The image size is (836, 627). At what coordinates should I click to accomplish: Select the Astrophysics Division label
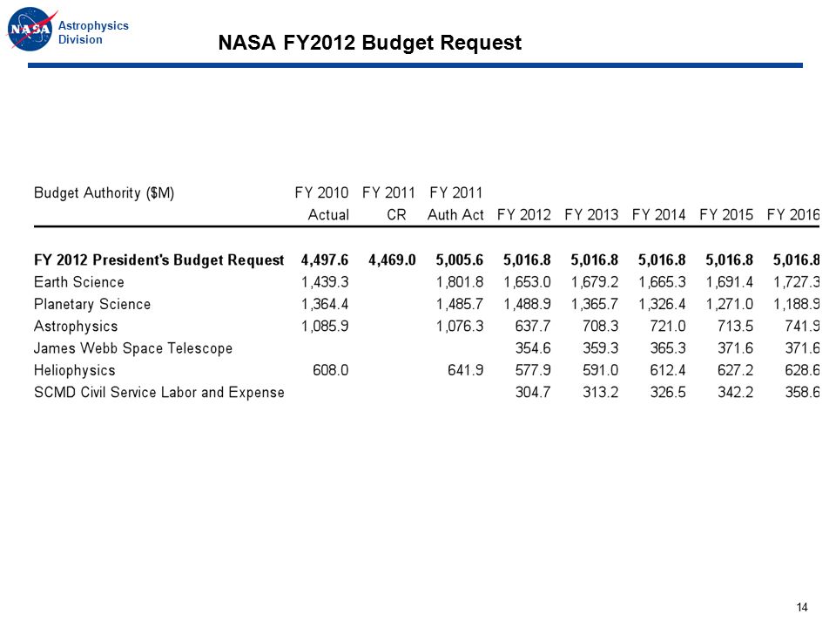click(x=93, y=32)
